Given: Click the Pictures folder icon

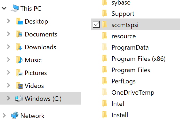Looking at the screenshot, I should (x=19, y=73).
